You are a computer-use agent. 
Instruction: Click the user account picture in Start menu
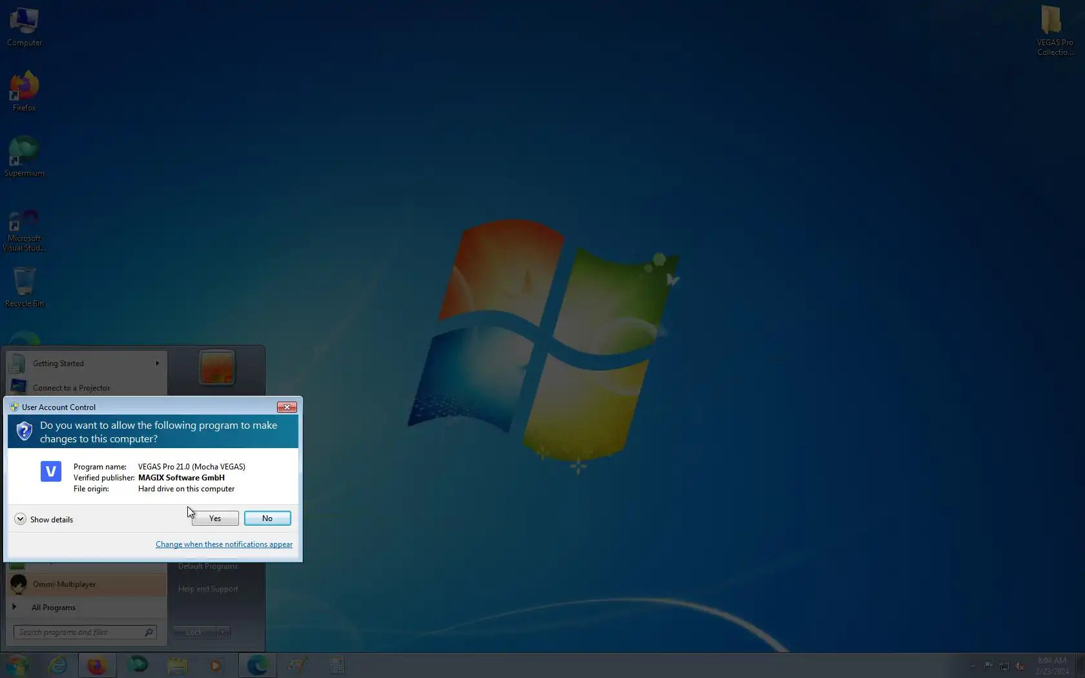217,367
